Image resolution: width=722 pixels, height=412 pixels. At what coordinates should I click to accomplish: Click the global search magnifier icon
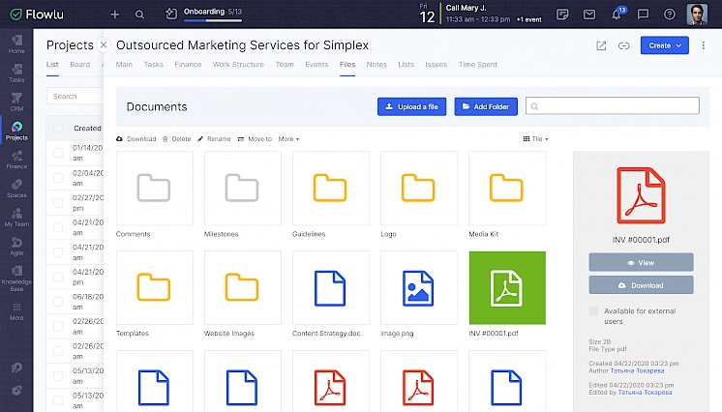(x=140, y=15)
